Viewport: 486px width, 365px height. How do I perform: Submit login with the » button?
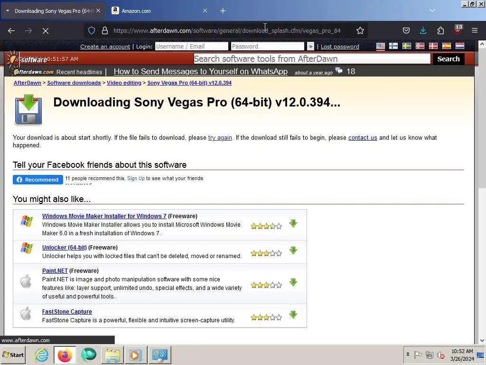coord(310,46)
